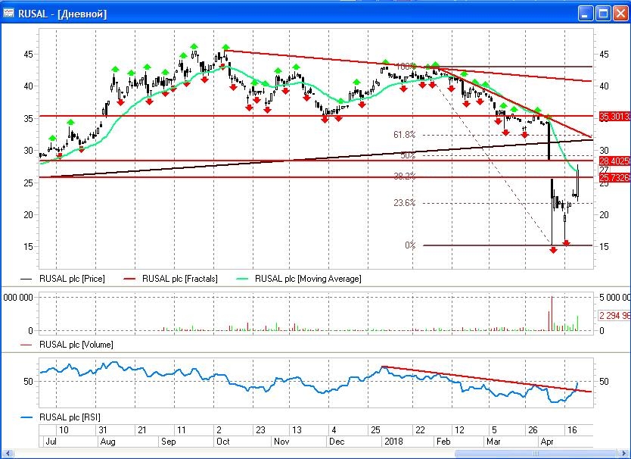Click the red Fractals legend line sample
Viewport: 631px width, 459px height.
pos(129,279)
